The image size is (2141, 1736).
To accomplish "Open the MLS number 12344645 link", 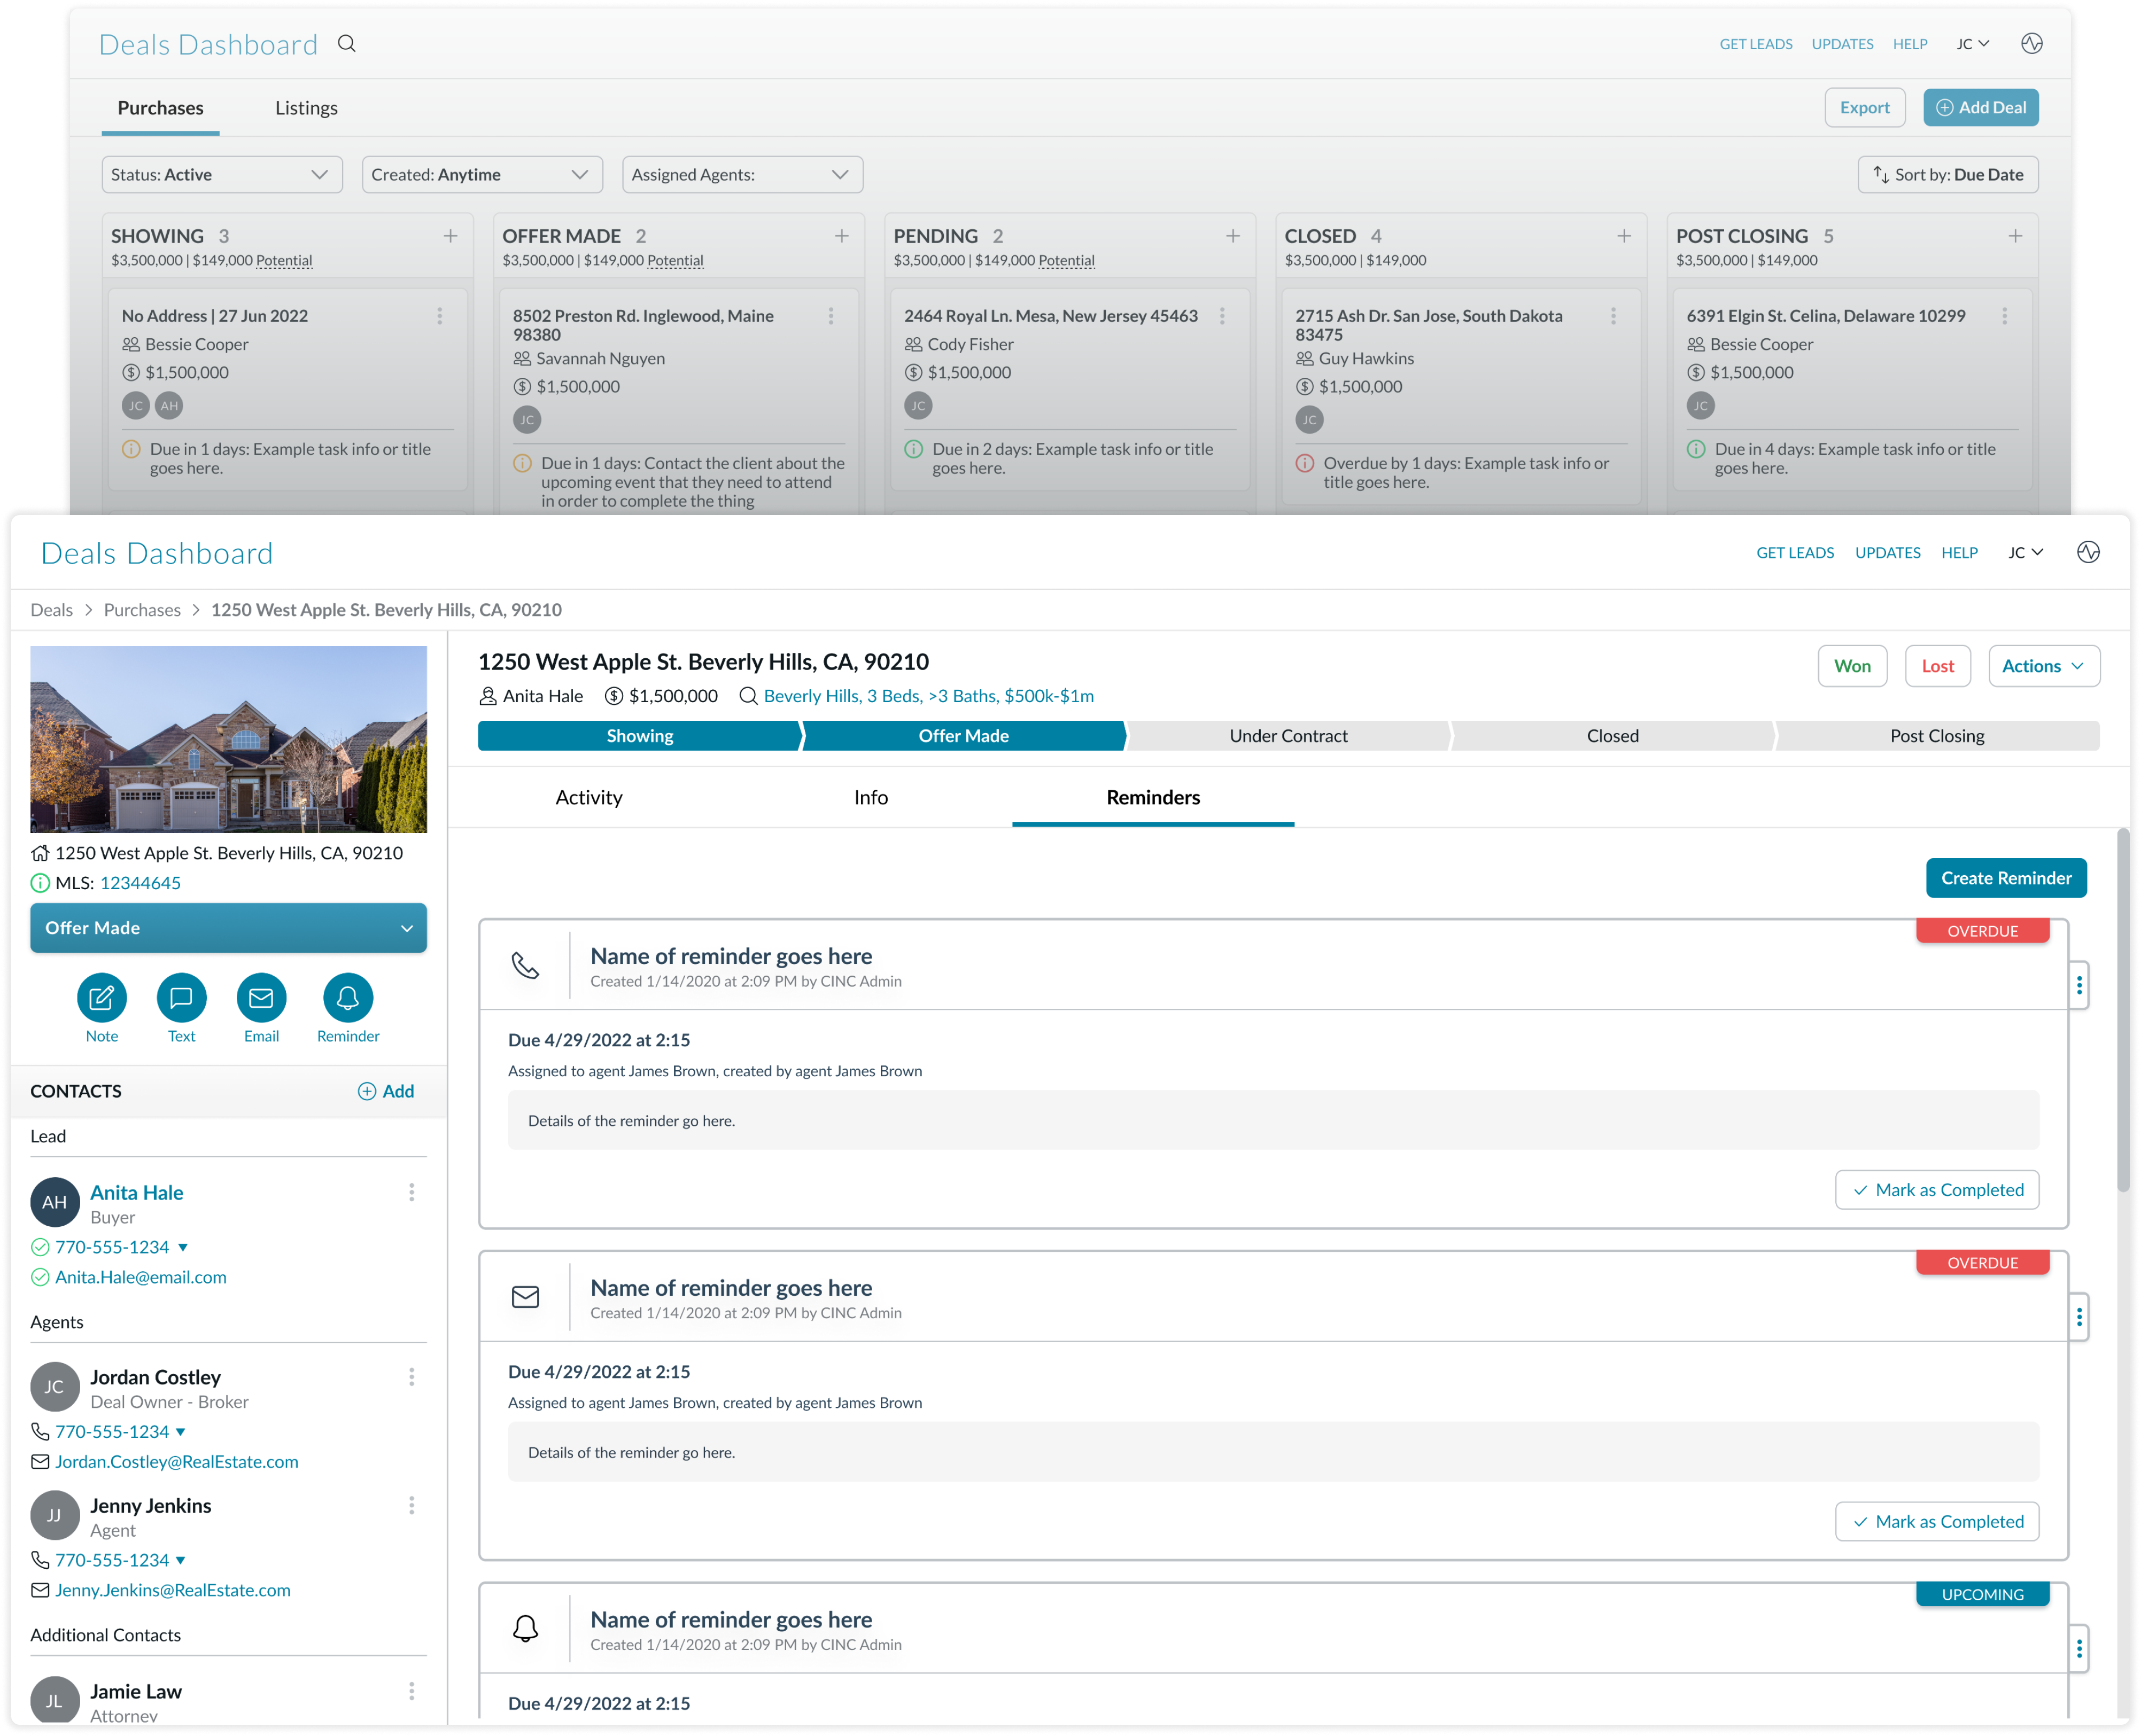I will [x=140, y=883].
